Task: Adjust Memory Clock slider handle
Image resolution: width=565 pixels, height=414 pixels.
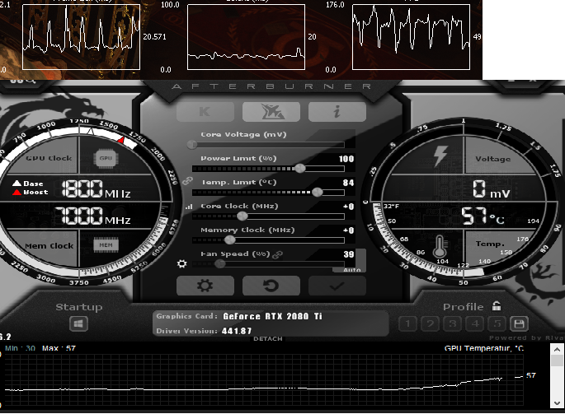Action: point(229,240)
